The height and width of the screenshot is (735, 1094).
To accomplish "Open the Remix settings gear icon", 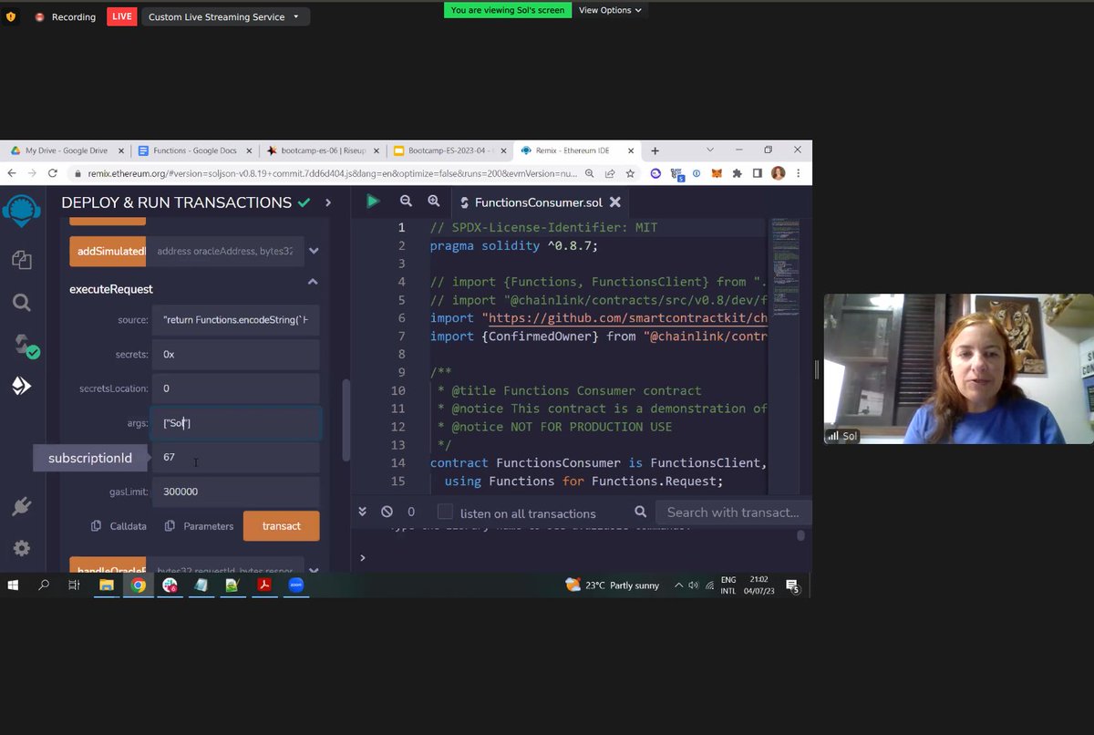I will pos(22,548).
